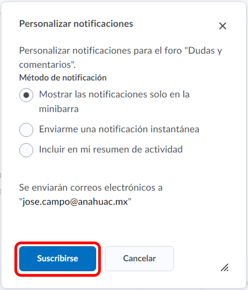Click the jose.campo@anahuac.mx email text
The image size is (248, 290).
(75, 202)
